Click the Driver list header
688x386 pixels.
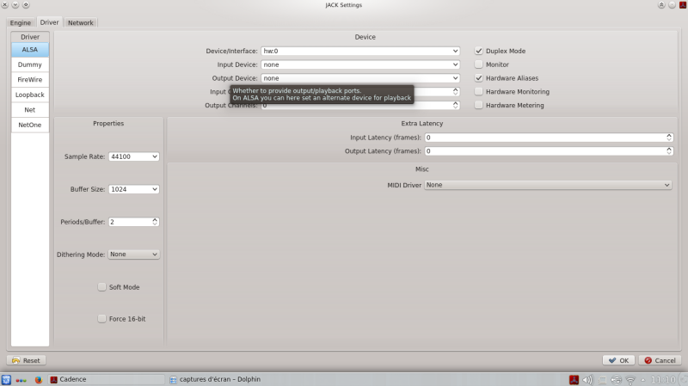(30, 37)
